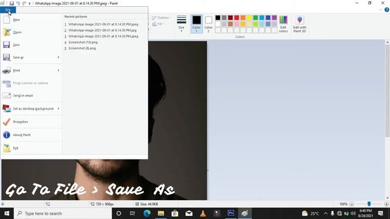Click the Paint icon on taskbar
The height and width of the screenshot is (219, 390).
[245, 214]
